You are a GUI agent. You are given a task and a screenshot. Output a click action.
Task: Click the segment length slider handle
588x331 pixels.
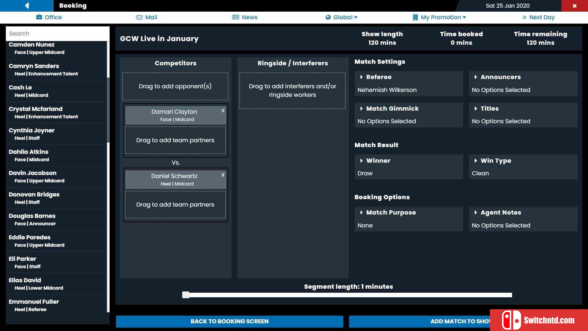coord(186,295)
